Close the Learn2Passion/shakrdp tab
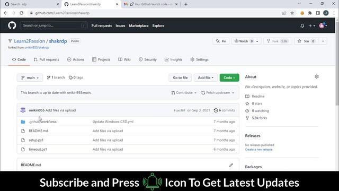 pos(117,4)
